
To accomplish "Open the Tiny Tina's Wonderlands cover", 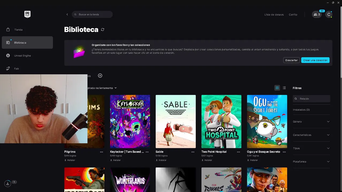I will pyautogui.click(x=130, y=180).
